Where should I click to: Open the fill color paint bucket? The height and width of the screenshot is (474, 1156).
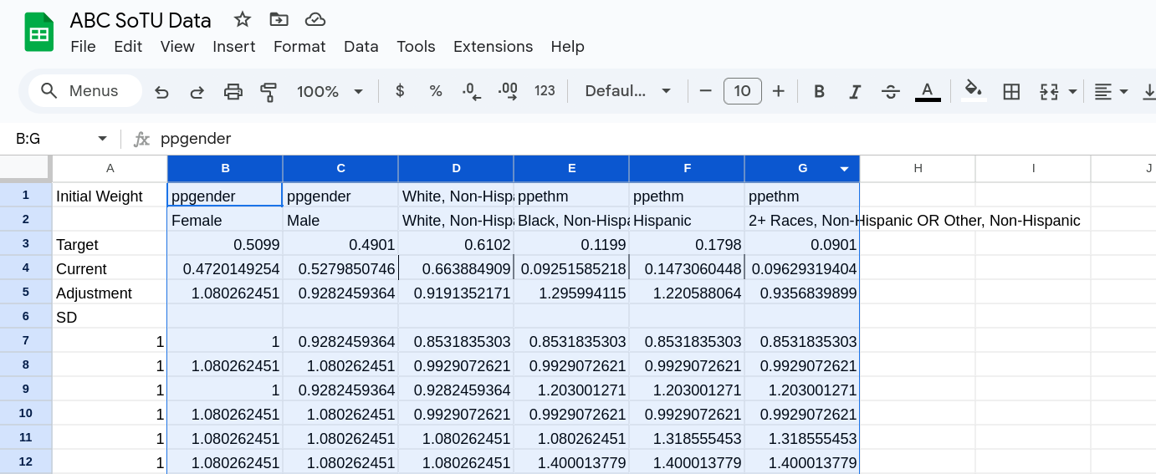(973, 89)
